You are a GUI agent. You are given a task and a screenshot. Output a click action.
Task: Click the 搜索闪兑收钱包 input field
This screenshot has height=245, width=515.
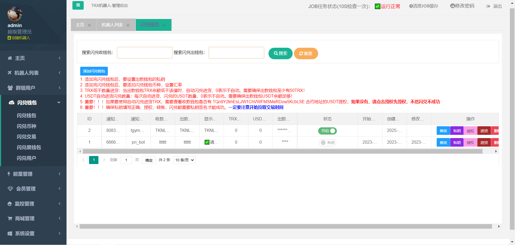[x=145, y=53]
